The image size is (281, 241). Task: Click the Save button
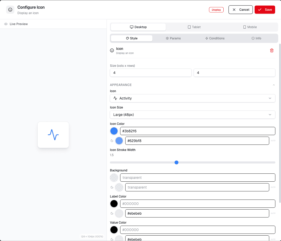point(265,10)
